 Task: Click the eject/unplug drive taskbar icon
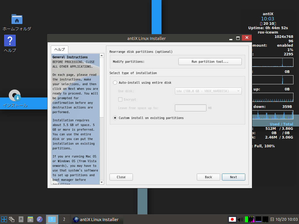(21, 219)
